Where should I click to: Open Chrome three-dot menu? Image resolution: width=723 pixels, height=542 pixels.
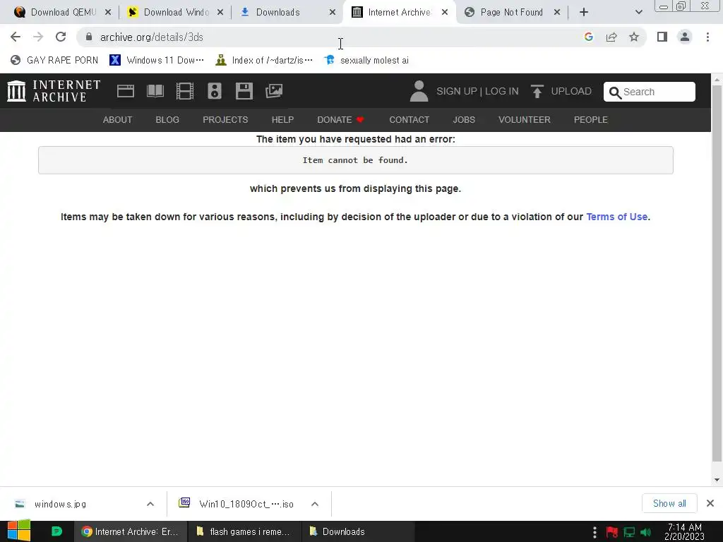coord(707,37)
